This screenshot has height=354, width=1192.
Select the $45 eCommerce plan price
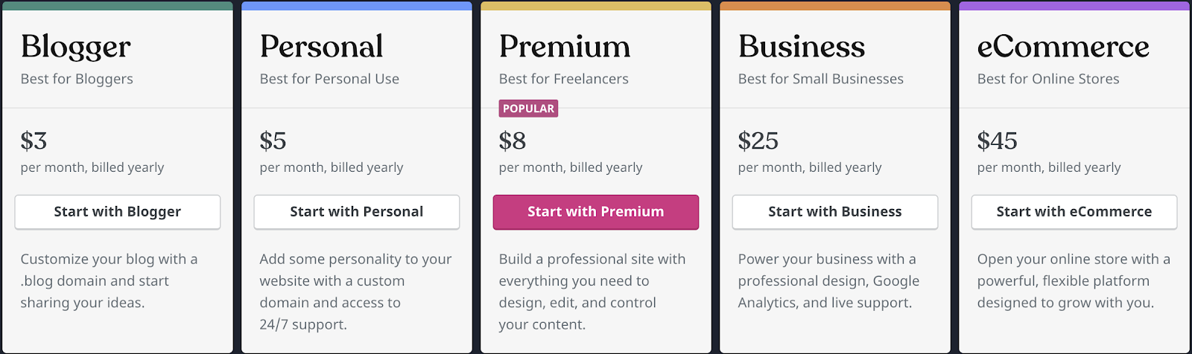point(998,141)
